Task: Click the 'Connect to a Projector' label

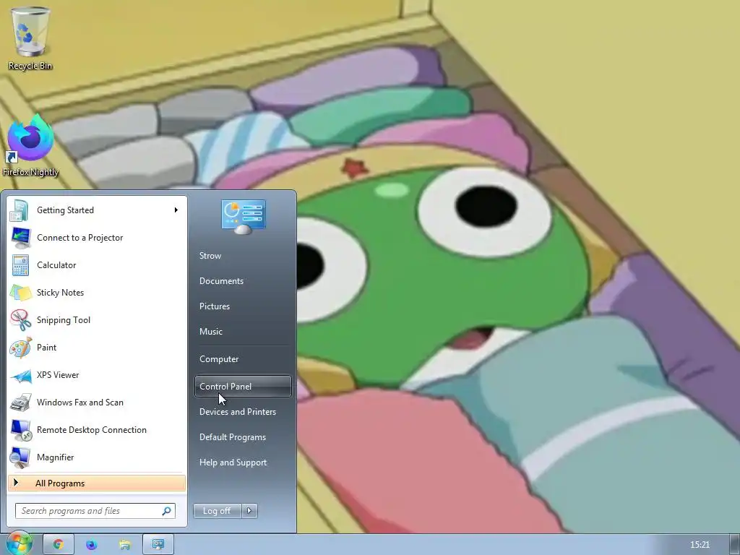Action: pos(79,238)
